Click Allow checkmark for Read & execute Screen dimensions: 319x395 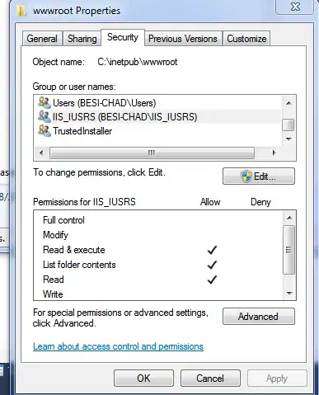[212, 250]
